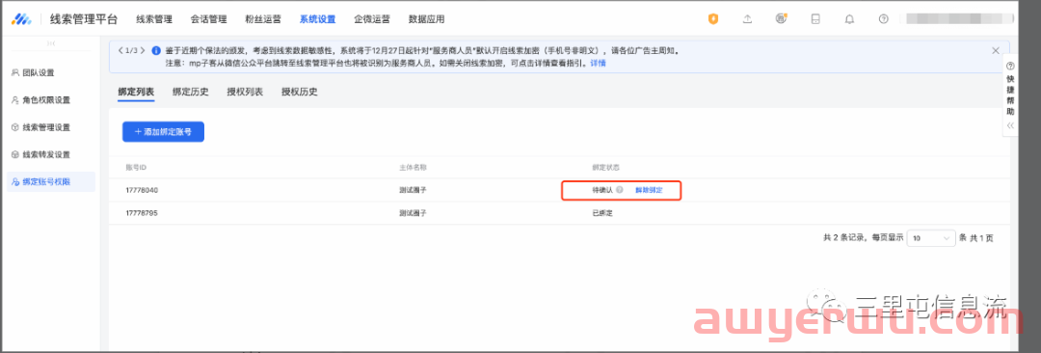The height and width of the screenshot is (353, 1041).
Task: Go to previous announcement with the left chevron
Action: click(120, 50)
